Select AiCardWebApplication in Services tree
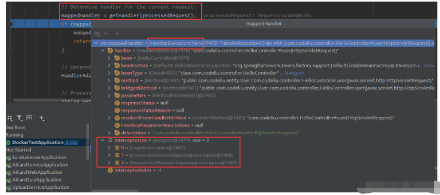Image resolution: width=440 pixels, height=195 pixels. [37, 172]
